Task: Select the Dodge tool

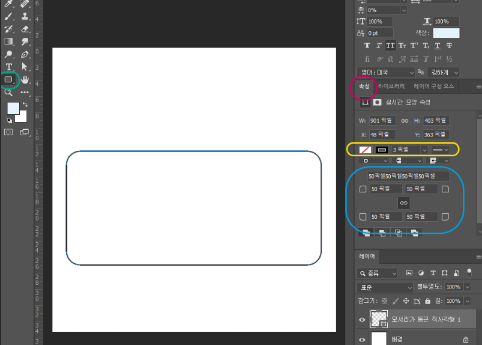Action: coord(8,54)
